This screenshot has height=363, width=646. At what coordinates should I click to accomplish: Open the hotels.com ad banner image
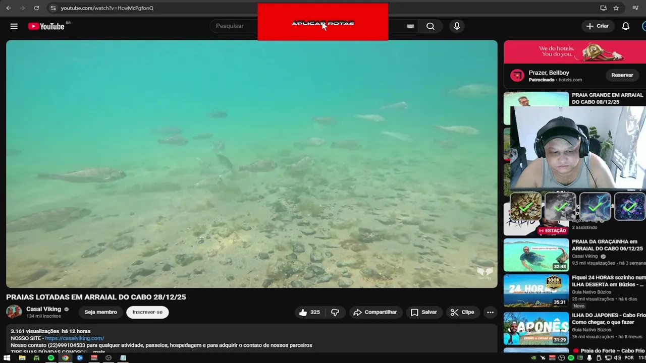(x=575, y=52)
